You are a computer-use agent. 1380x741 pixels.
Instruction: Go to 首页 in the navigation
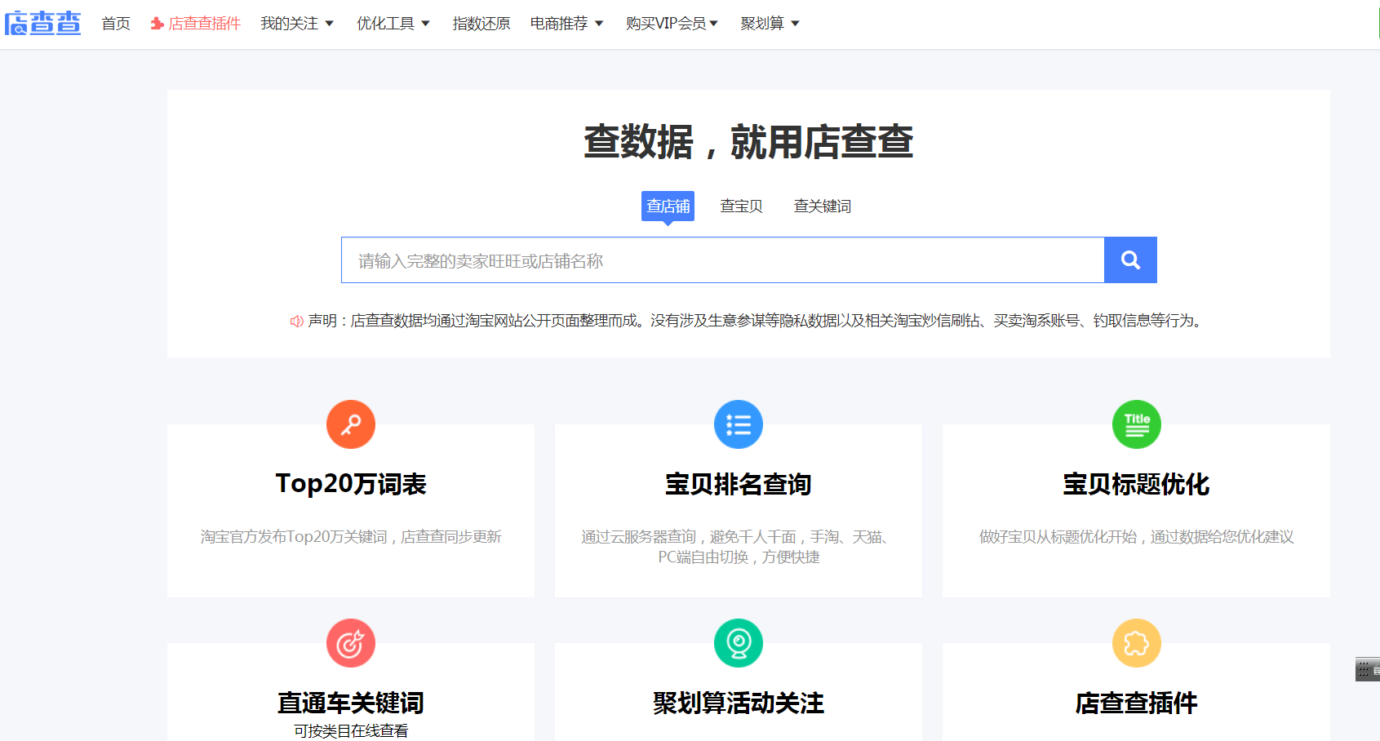click(116, 24)
